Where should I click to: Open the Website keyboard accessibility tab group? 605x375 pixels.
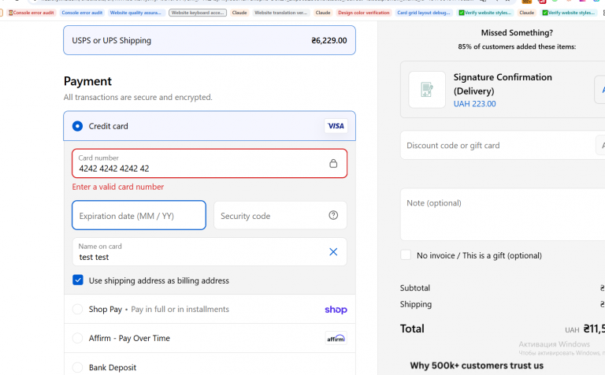pos(198,13)
